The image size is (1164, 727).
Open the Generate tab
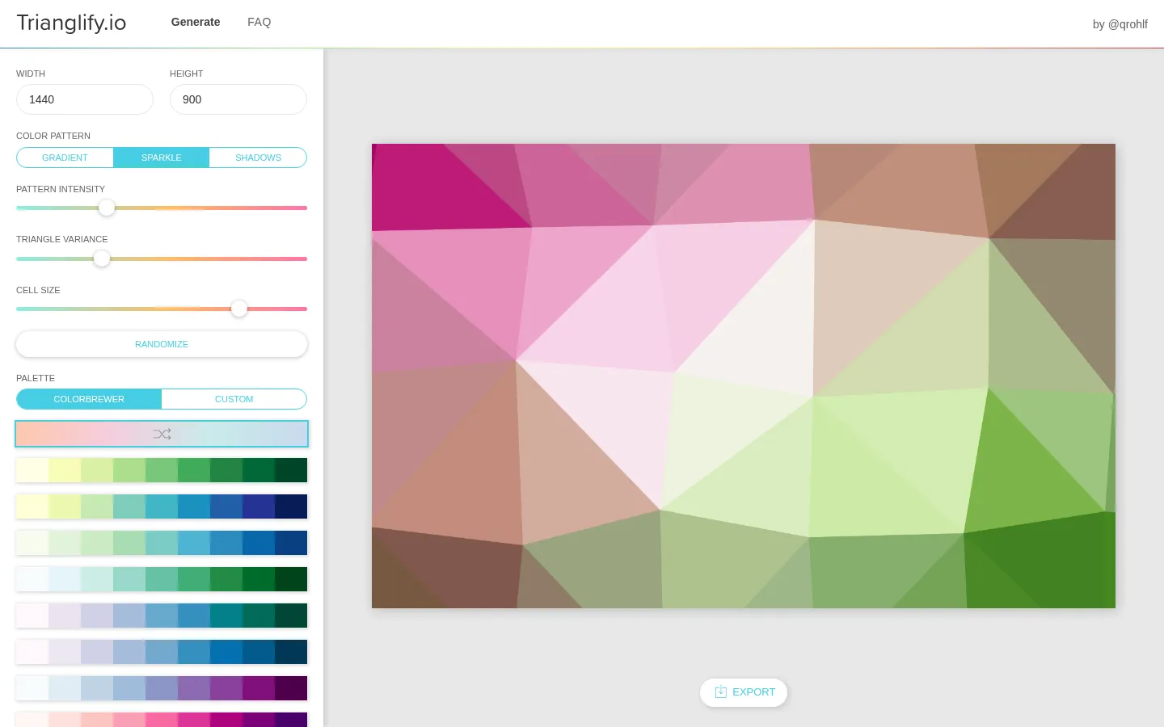pos(196,22)
